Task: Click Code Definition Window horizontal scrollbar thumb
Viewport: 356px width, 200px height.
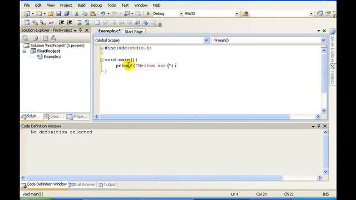Action: coord(155,178)
